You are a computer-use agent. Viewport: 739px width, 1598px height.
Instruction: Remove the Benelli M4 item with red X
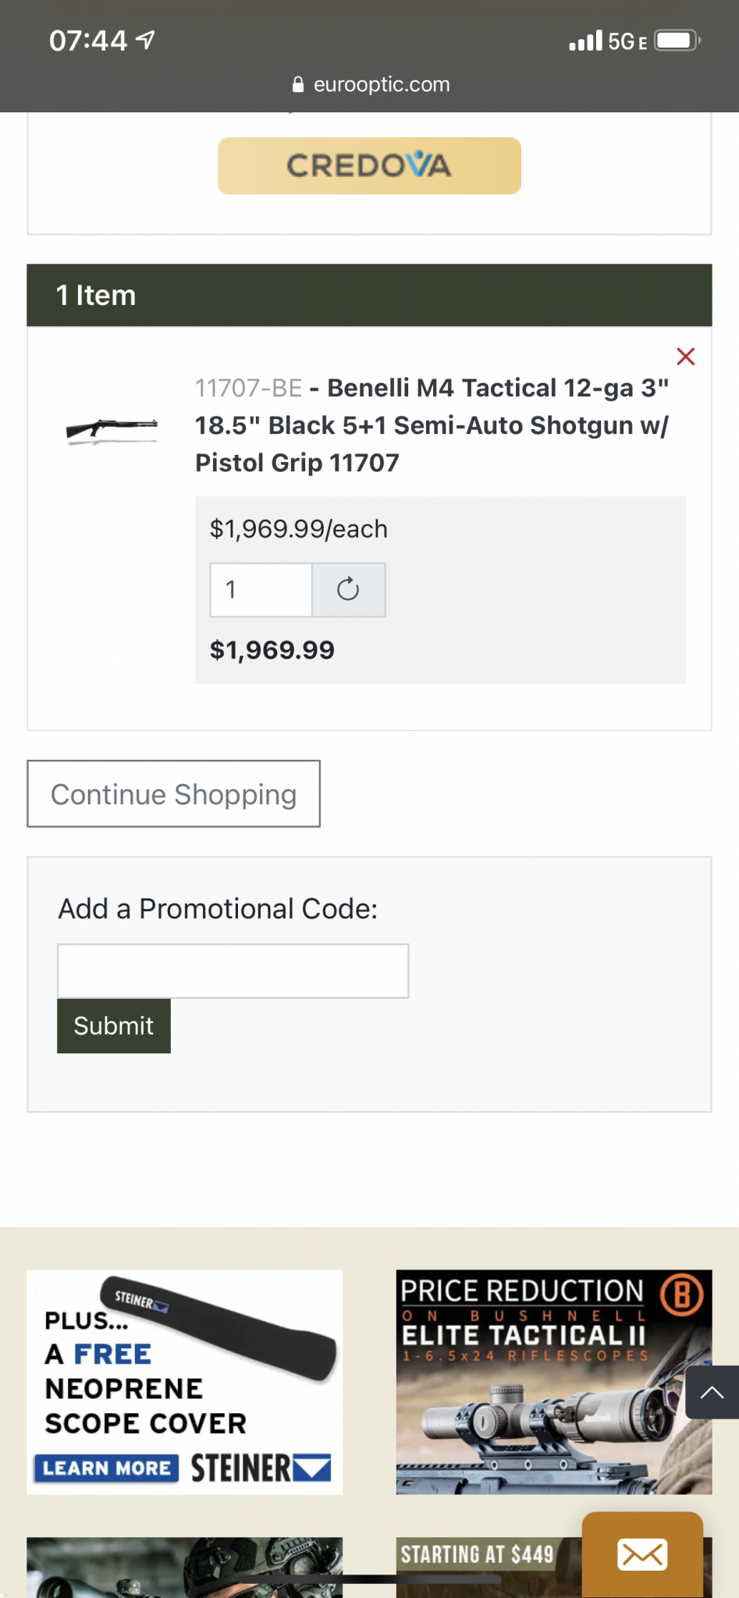pos(685,357)
